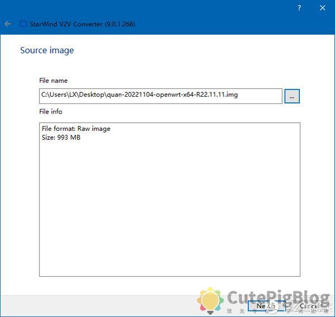Screen dimensions: 335x317
Task: Close the StarWind V2V Converter window
Action: point(322,8)
